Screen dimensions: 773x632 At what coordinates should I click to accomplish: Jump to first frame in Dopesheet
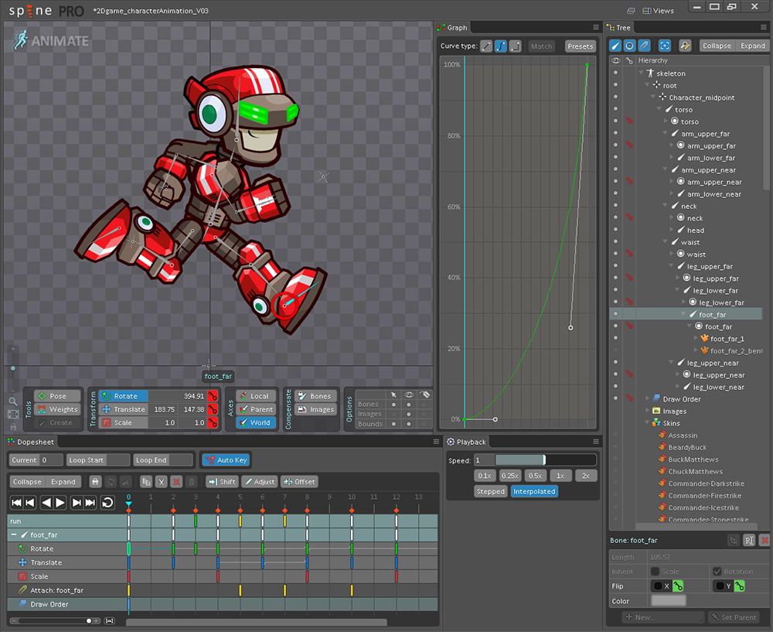15,503
